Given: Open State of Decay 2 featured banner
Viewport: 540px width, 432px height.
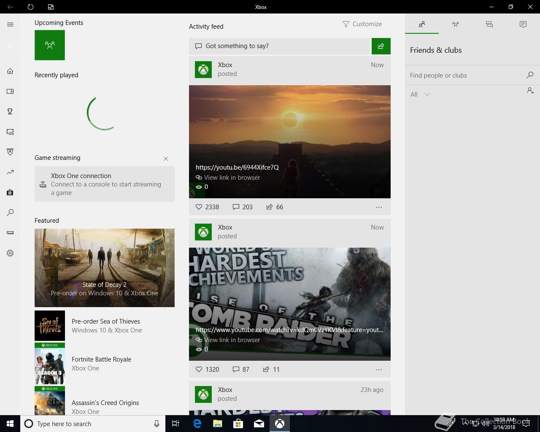Looking at the screenshot, I should click(x=105, y=267).
